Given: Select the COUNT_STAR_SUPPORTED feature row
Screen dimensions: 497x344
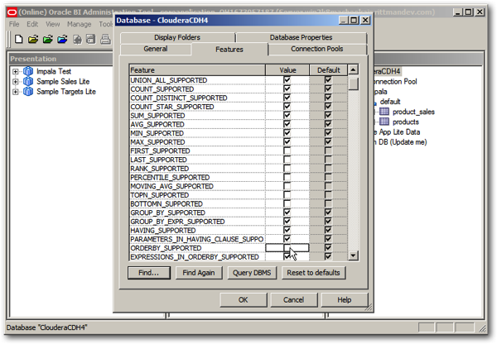Looking at the screenshot, I should 197,107.
